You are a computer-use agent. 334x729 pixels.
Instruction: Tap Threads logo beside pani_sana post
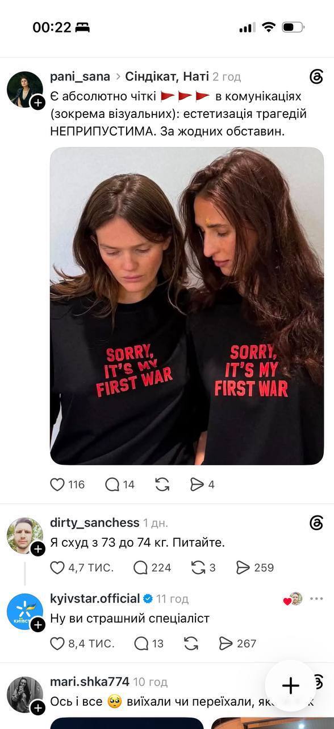[316, 77]
